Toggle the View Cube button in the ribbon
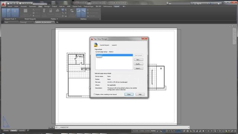 pyautogui.click(x=9, y=13)
